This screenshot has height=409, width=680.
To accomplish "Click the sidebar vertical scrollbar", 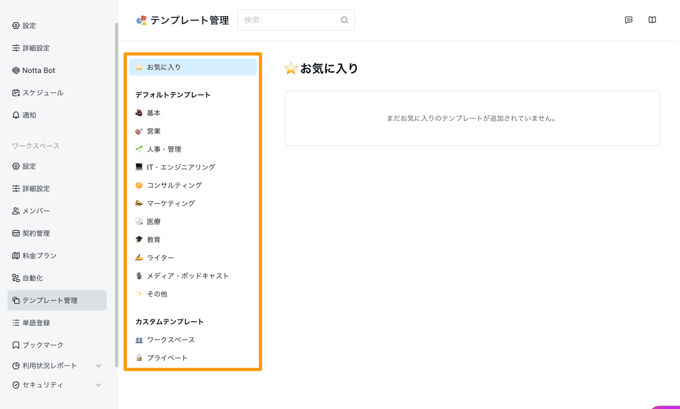I will (x=116, y=194).
